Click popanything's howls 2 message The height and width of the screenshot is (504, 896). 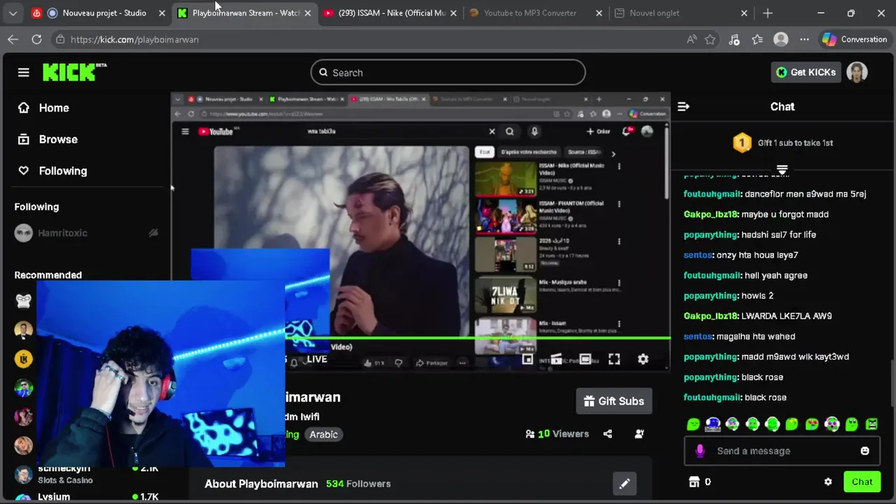(x=729, y=295)
